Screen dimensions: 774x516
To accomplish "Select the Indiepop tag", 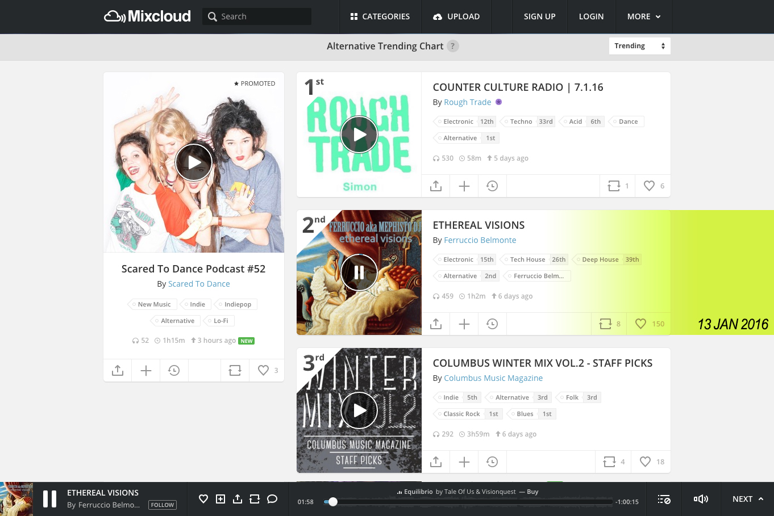I will pos(235,304).
